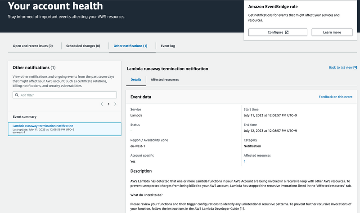The height and width of the screenshot is (213, 360).
Task: Select the Other notifications tab
Action: click(x=130, y=46)
